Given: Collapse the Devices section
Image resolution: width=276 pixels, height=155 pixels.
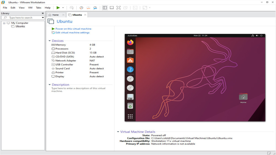Looking at the screenshot, I should click(50, 41).
